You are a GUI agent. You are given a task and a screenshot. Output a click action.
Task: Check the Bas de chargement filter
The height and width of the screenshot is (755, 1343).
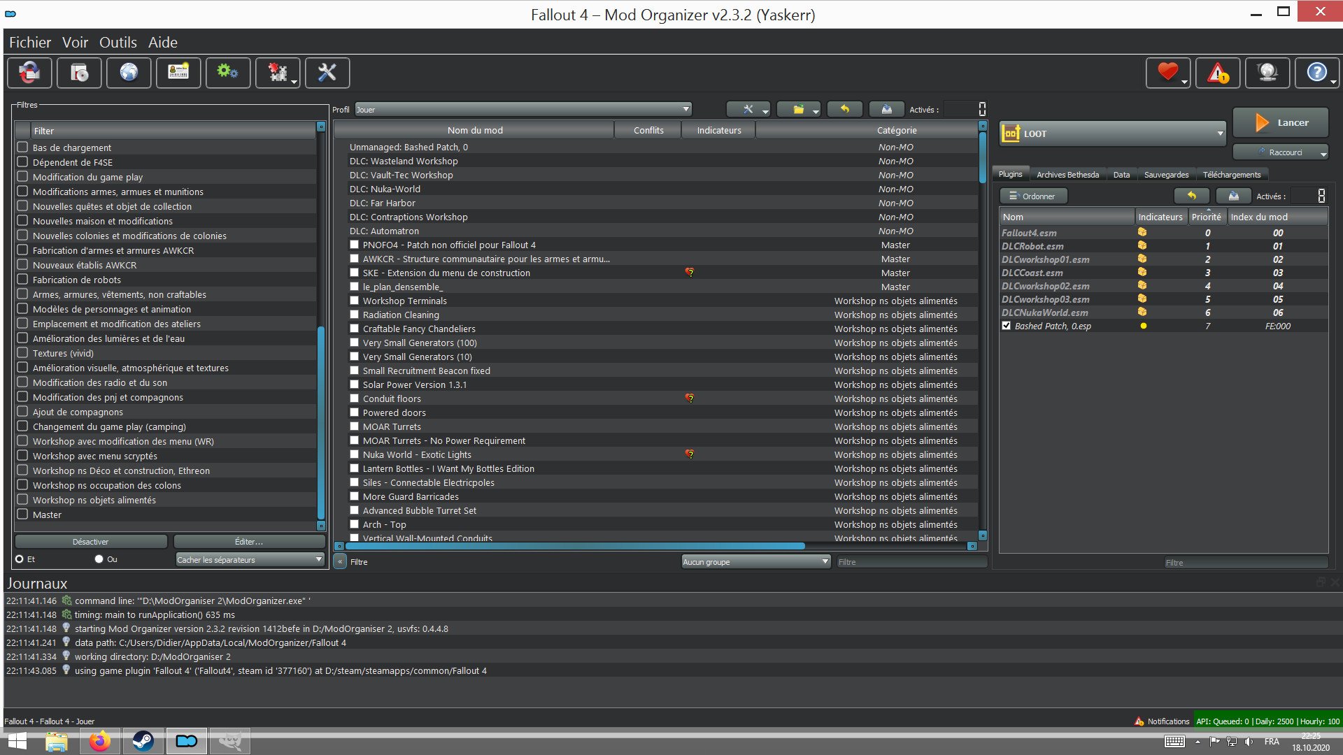(x=22, y=148)
